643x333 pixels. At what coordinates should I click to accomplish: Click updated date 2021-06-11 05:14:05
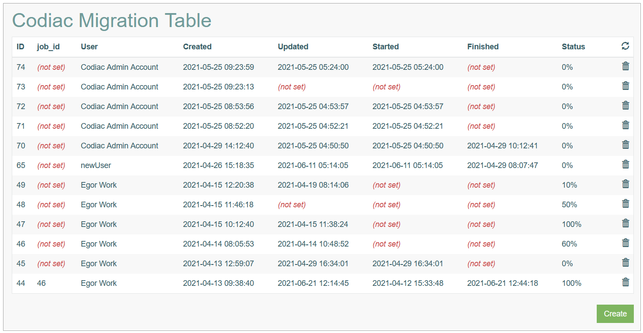tap(313, 165)
